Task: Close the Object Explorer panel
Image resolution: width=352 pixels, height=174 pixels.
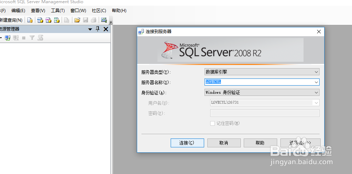Action: [x=106, y=29]
